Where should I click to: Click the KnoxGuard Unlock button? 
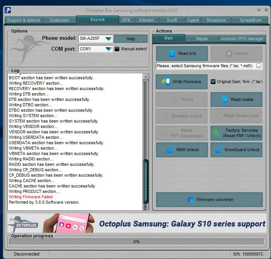tap(236, 150)
